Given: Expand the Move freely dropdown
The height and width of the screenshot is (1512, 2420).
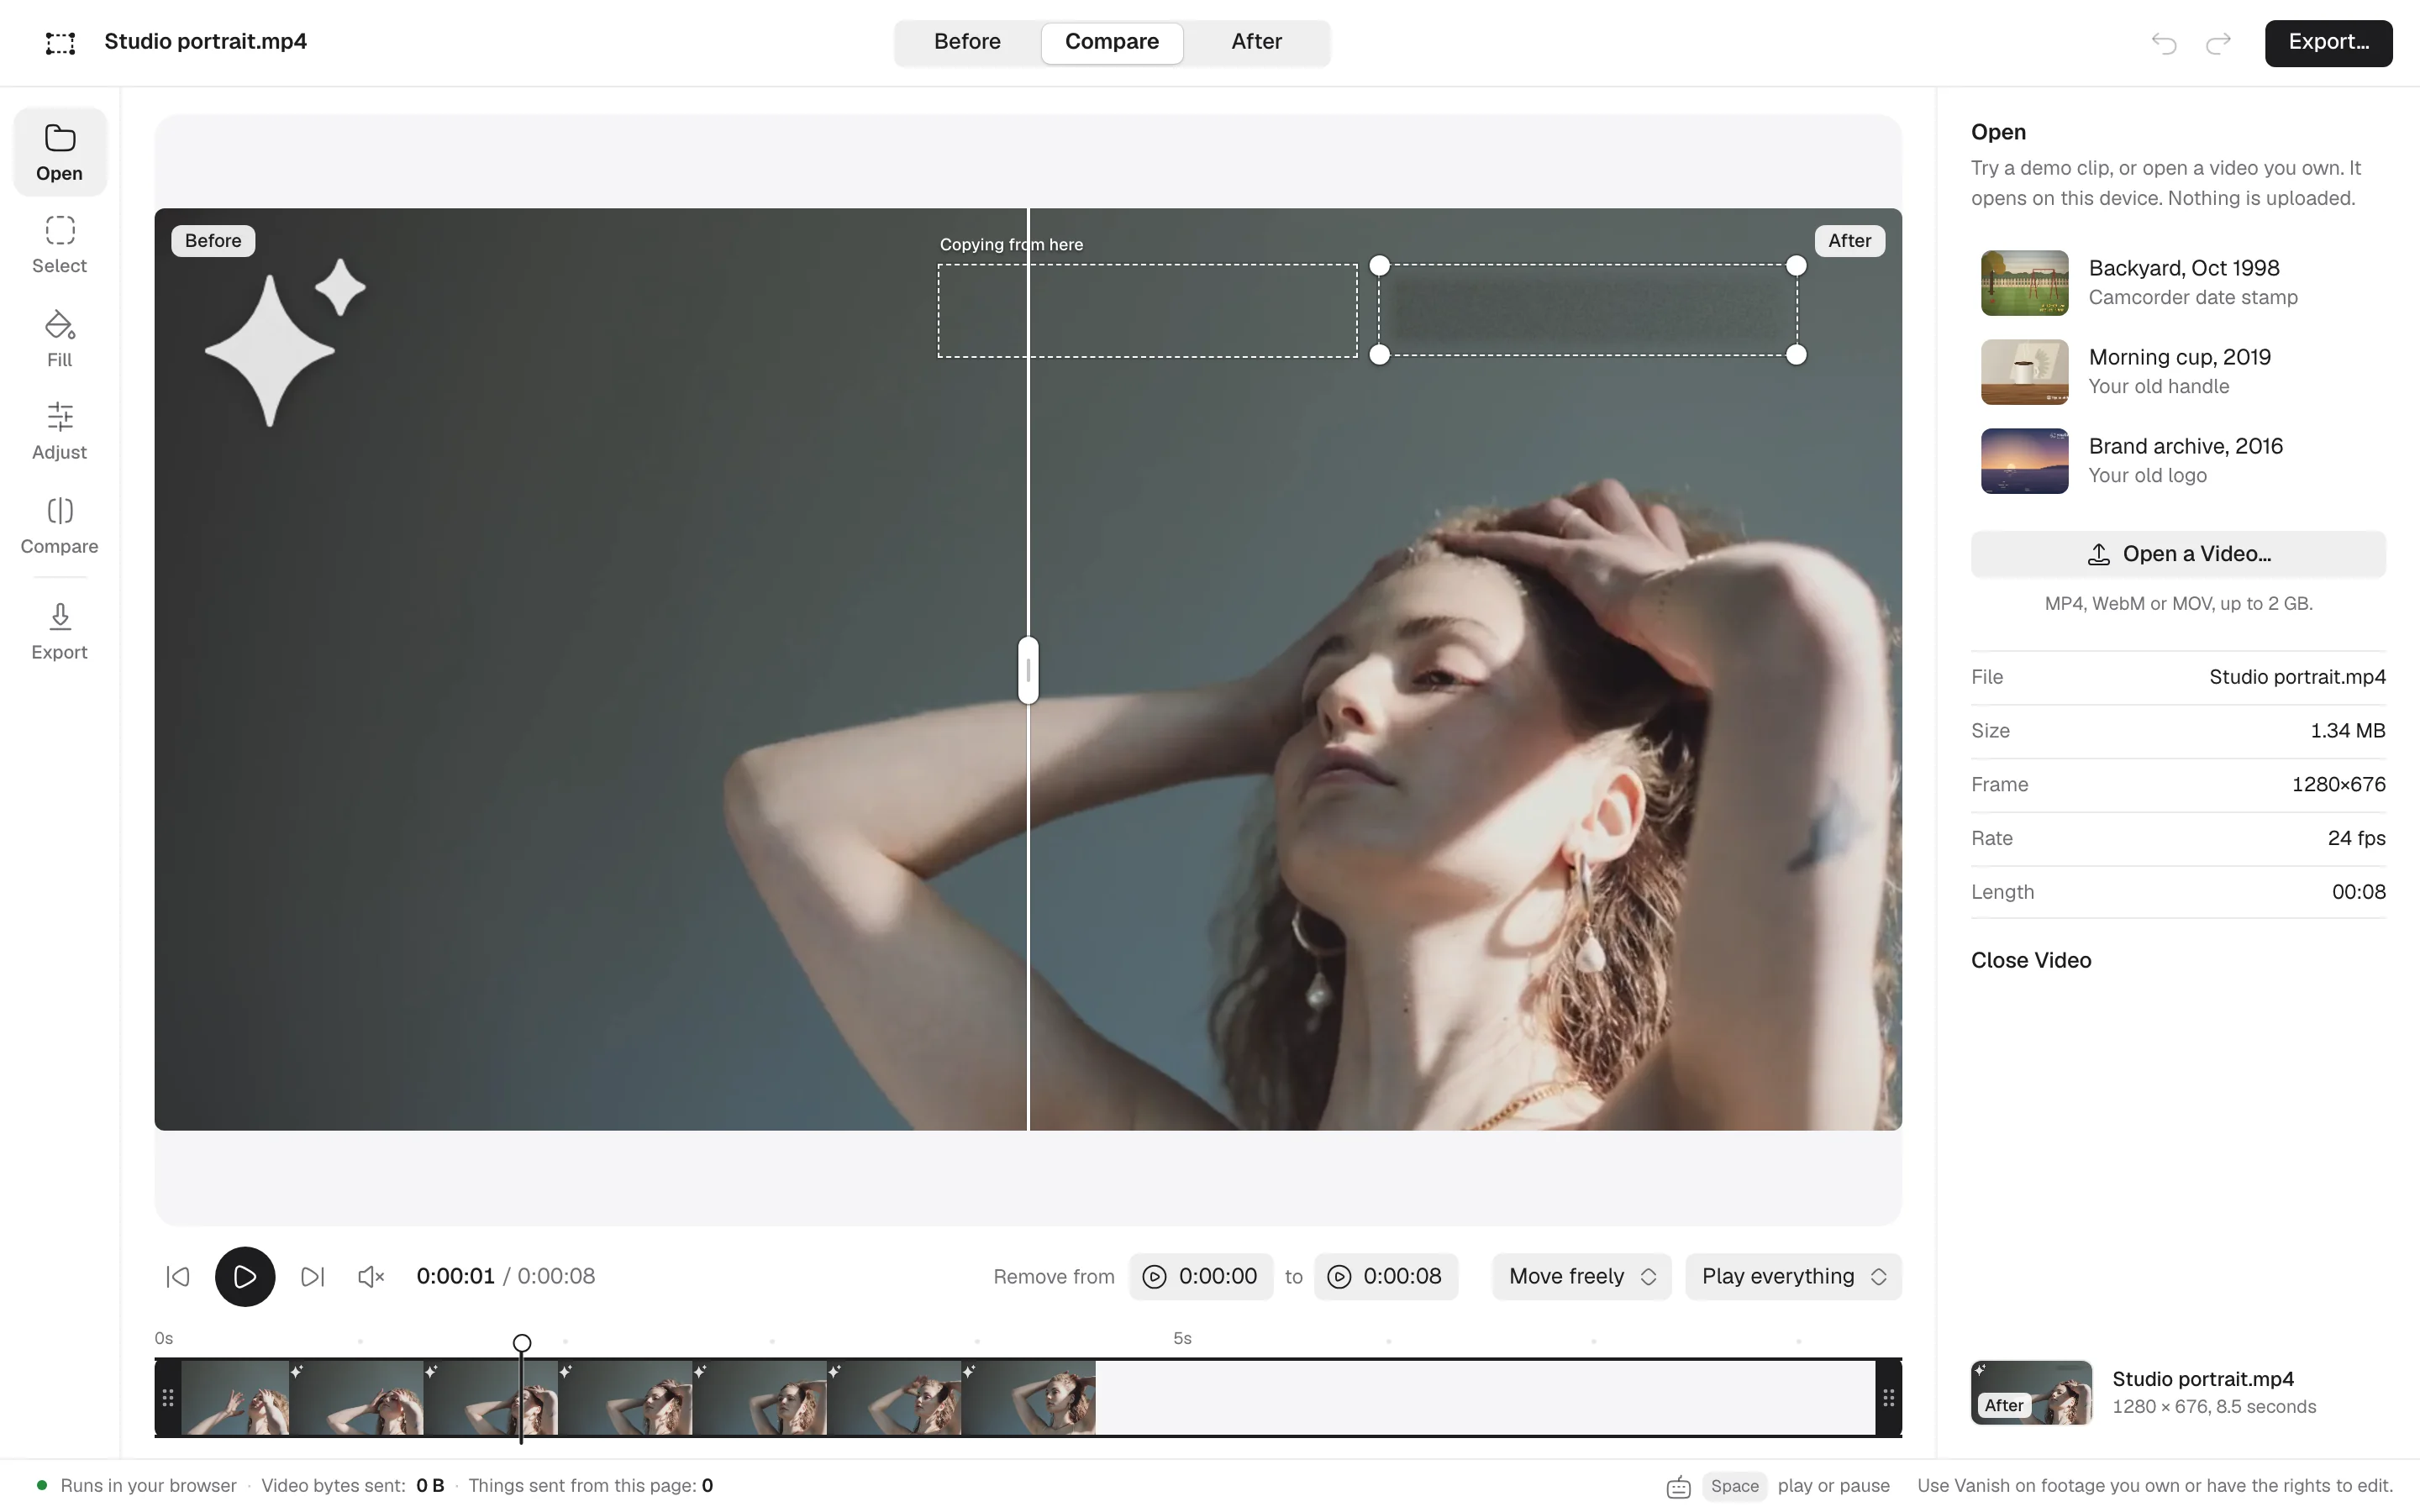Looking at the screenshot, I should 1582,1276.
